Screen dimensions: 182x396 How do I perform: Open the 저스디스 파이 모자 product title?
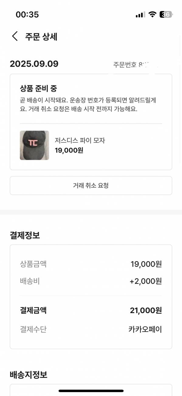(x=80, y=141)
